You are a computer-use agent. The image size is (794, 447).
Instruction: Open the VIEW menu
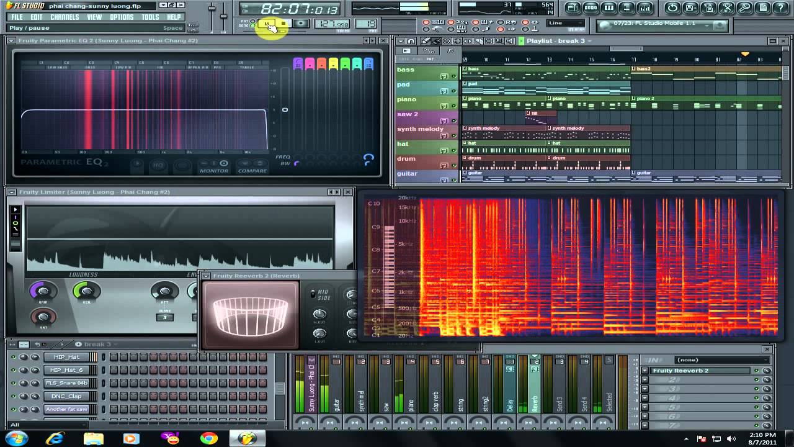94,17
